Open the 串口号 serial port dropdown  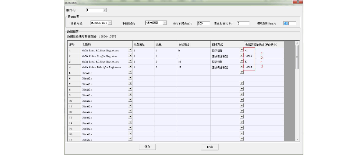pos(105,10)
